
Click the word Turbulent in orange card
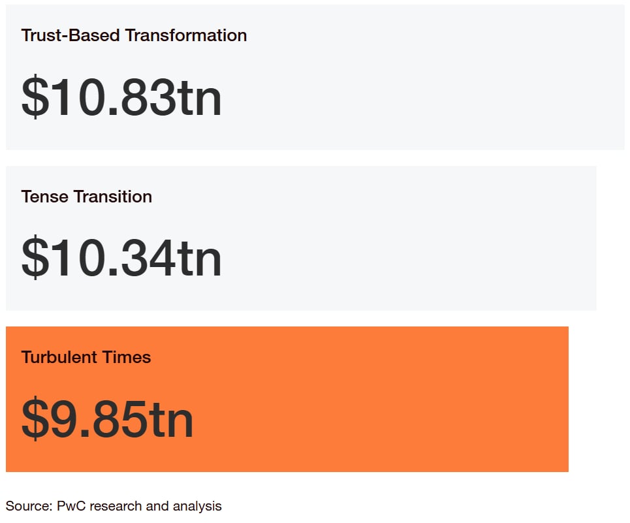(x=59, y=357)
